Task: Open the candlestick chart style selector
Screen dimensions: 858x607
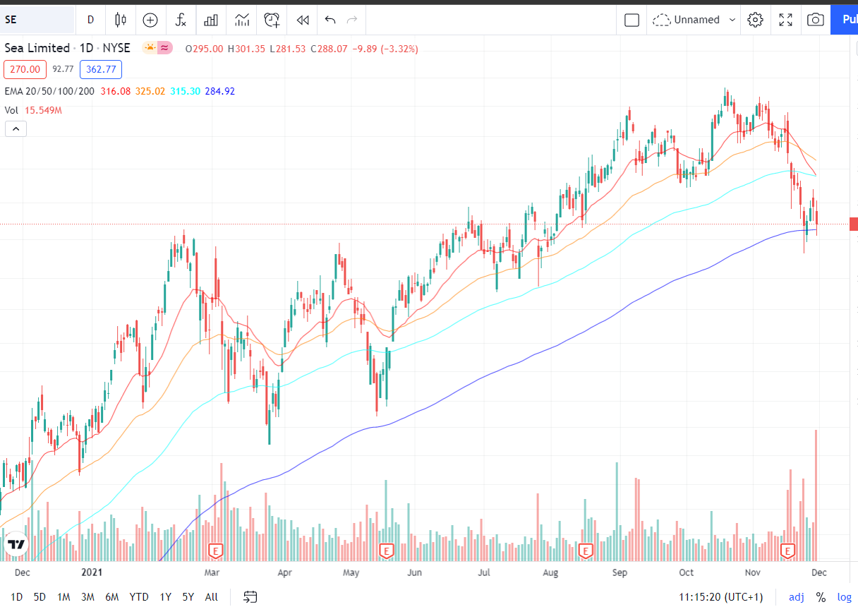Action: (120, 20)
